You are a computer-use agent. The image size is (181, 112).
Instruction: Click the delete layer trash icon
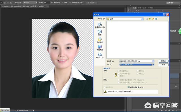[176, 111]
